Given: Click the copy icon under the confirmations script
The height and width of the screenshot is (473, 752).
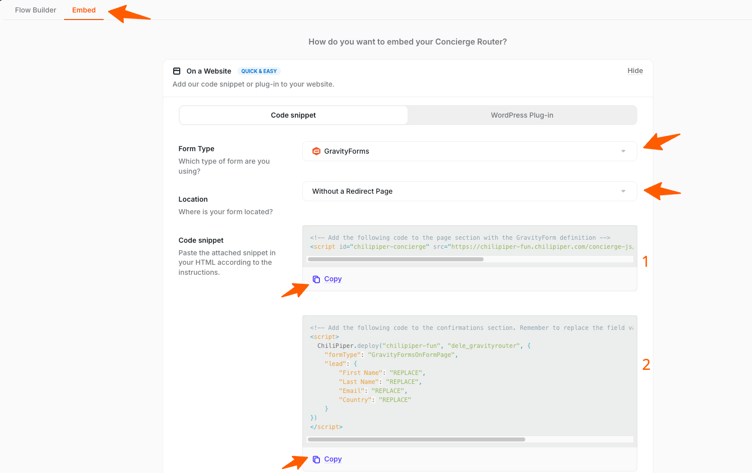Looking at the screenshot, I should point(316,459).
